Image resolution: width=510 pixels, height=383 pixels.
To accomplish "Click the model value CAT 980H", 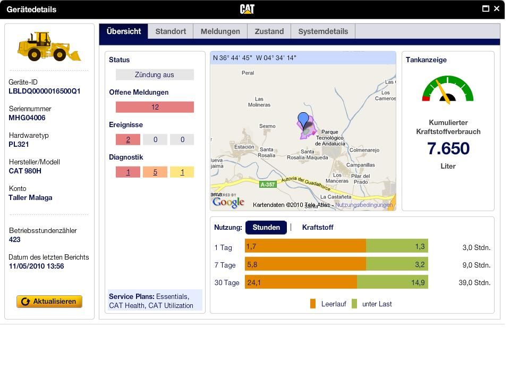I will click(25, 171).
